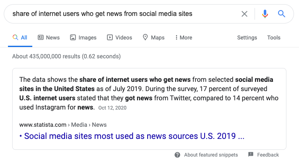299x162 pixels.
Task: Click the blue magnifying glass search button
Action: (x=281, y=14)
